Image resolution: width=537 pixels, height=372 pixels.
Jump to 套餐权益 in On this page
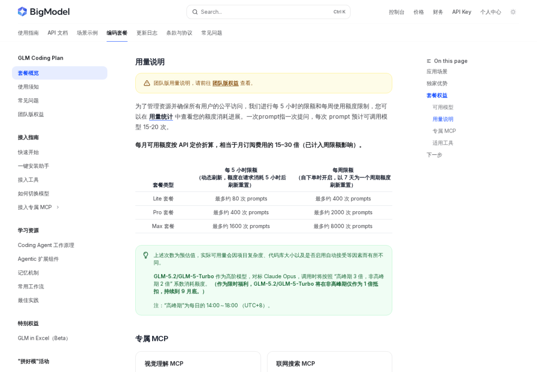pos(437,95)
